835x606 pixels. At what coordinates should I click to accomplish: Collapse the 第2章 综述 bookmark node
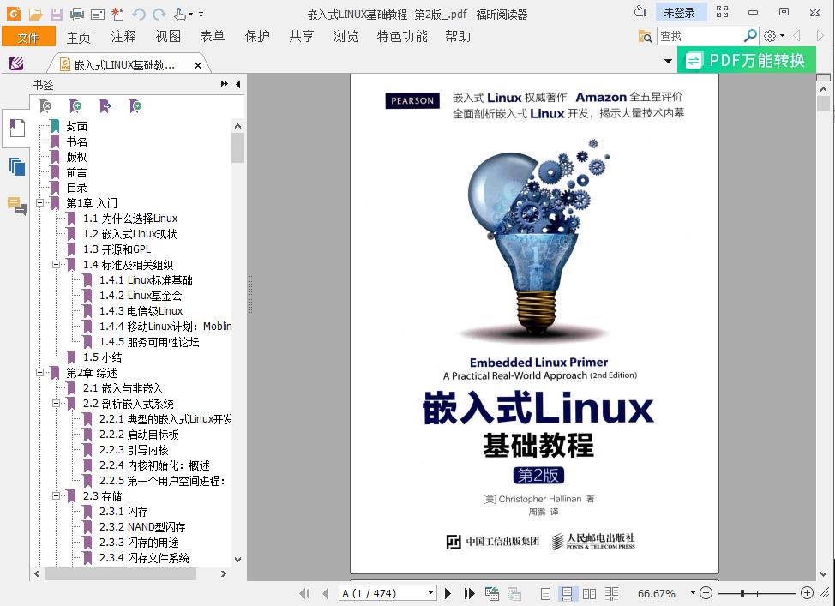point(40,373)
